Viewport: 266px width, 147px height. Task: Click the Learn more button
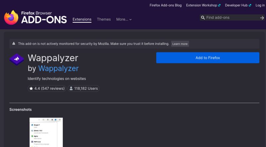pos(180,44)
